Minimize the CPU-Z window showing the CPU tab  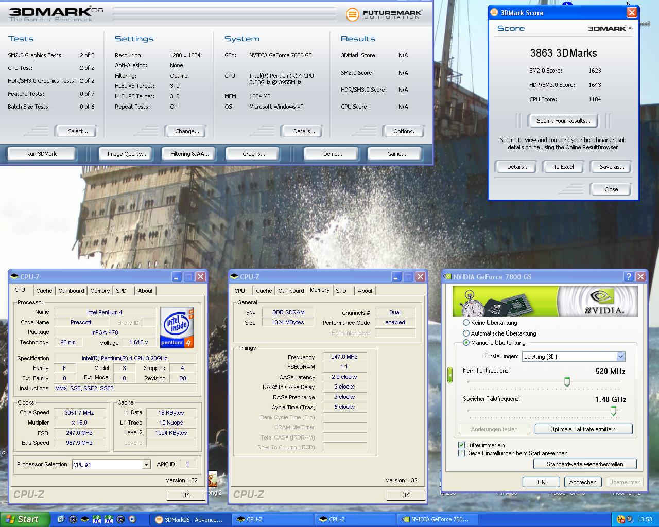click(x=176, y=277)
